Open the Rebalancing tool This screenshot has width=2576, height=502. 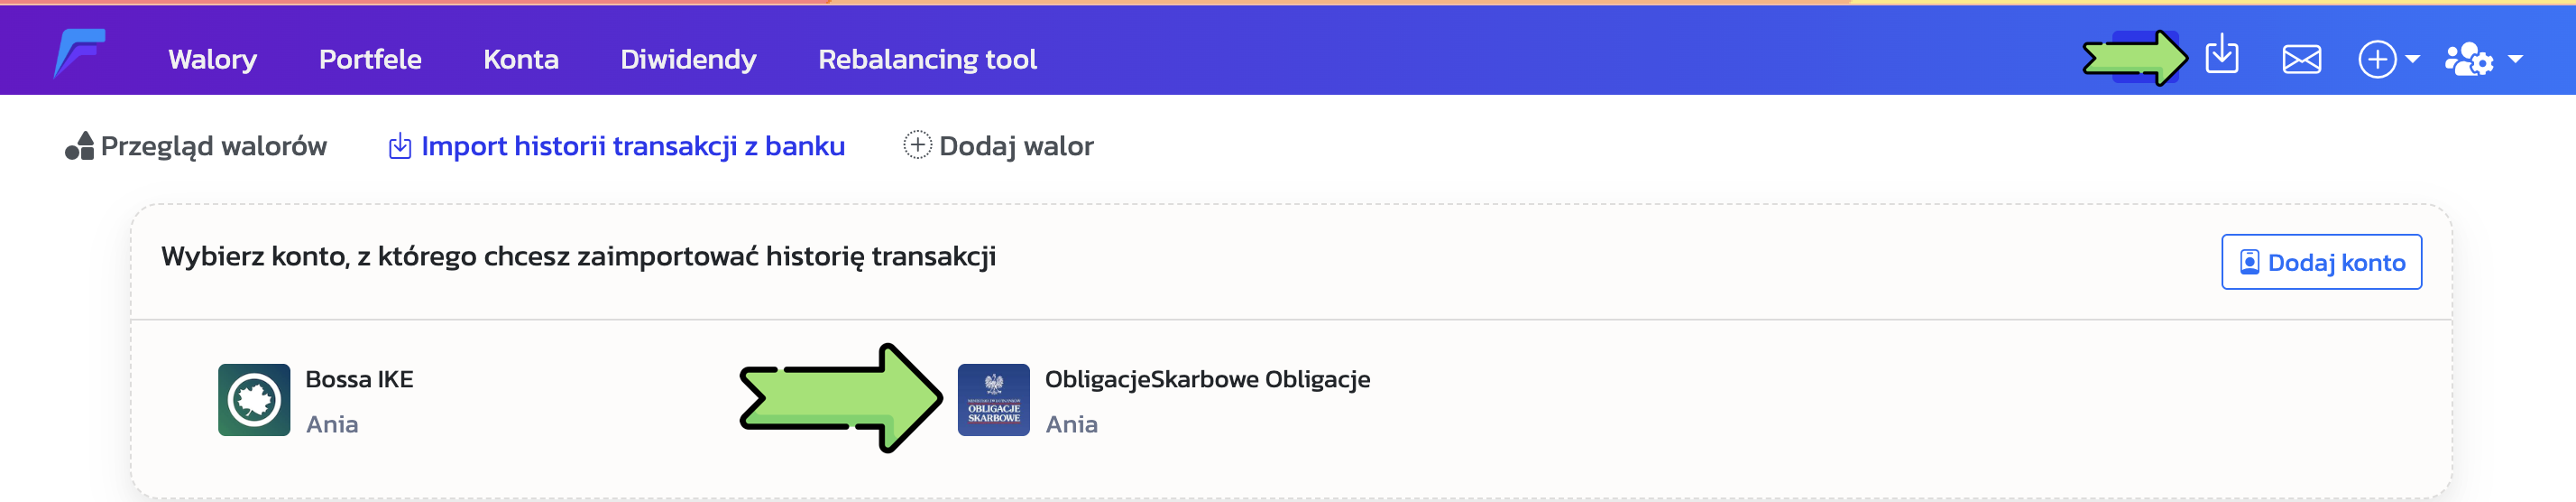(927, 60)
